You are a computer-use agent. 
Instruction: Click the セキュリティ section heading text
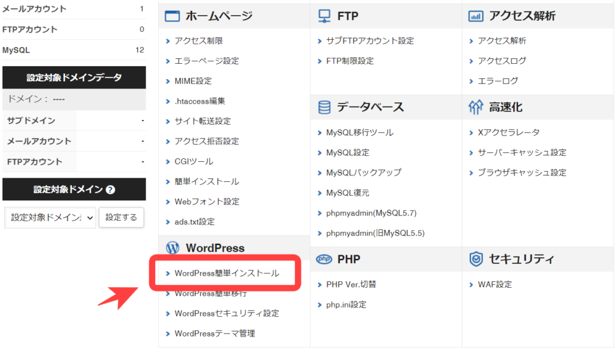click(x=522, y=259)
